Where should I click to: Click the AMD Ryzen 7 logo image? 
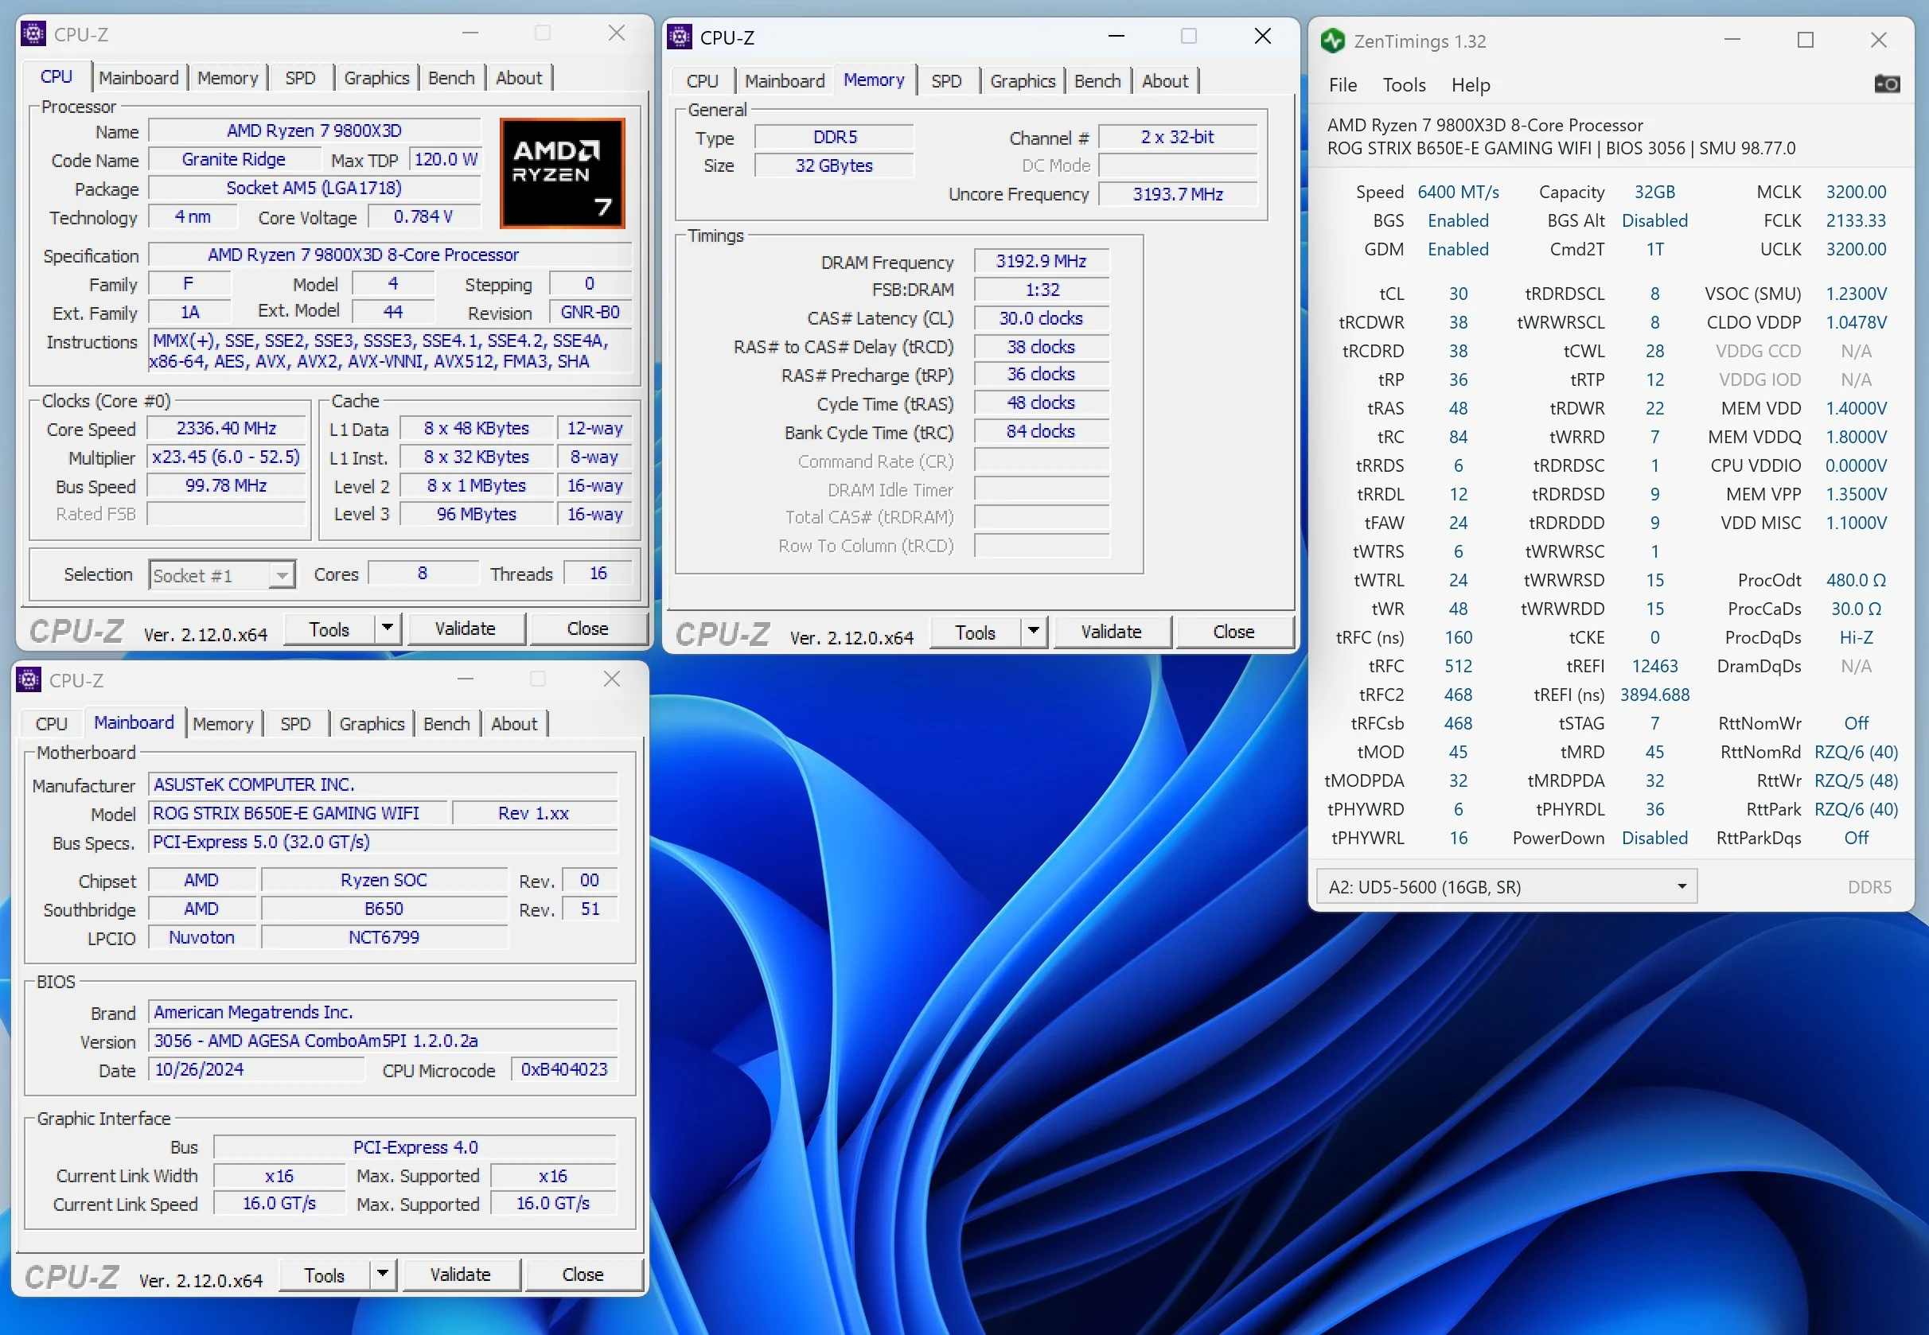coord(562,173)
